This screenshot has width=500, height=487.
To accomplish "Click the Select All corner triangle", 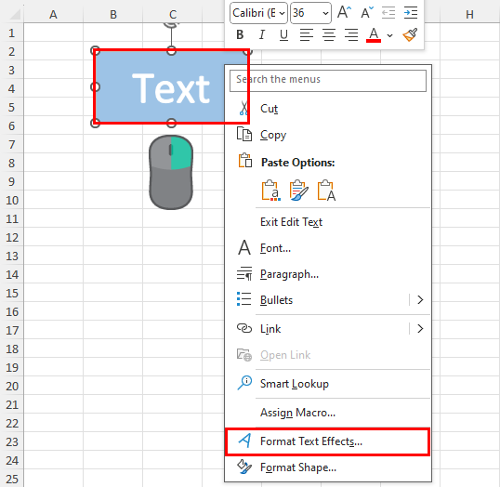I will tap(14, 14).
